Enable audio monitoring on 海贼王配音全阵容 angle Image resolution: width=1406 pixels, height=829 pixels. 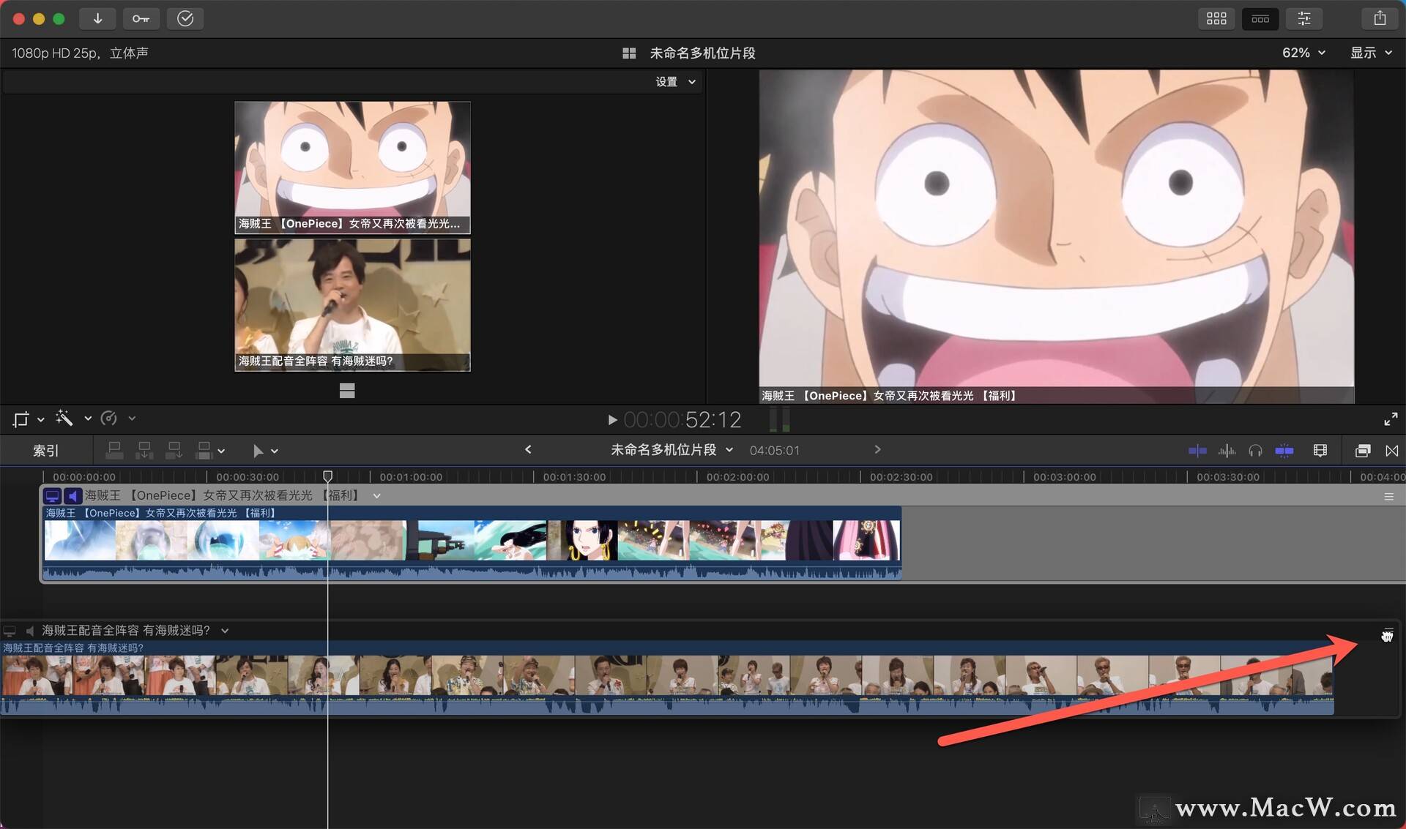coord(29,631)
